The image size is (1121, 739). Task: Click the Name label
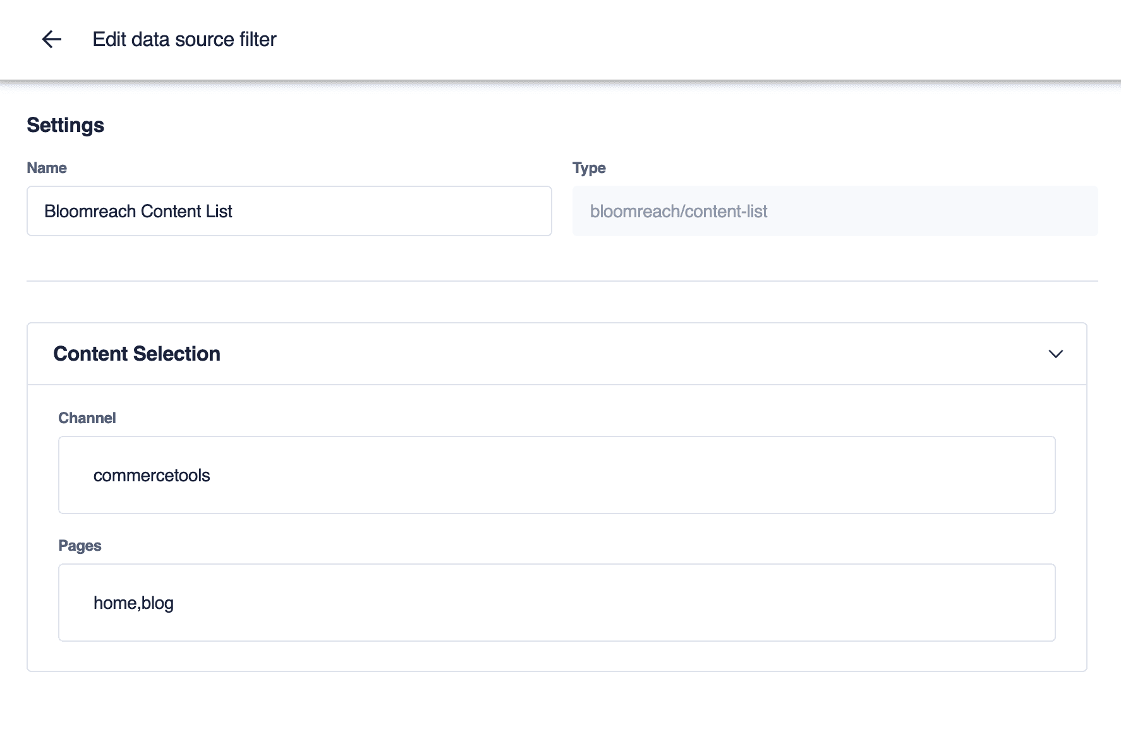47,168
